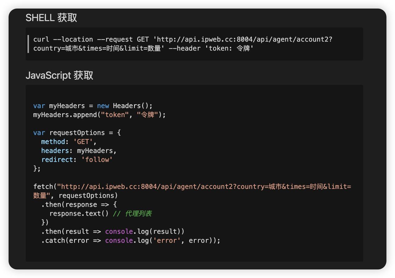Screen dimensions: 395x278
Task: Click the .then(response => { line
Action: (79, 205)
